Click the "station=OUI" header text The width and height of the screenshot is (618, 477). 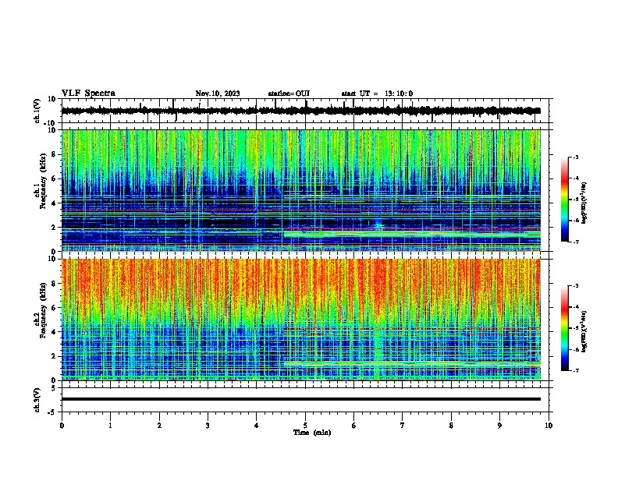click(289, 94)
